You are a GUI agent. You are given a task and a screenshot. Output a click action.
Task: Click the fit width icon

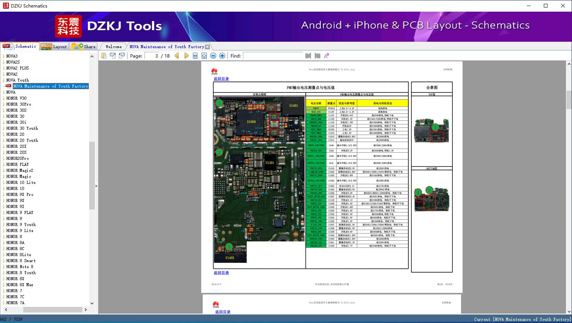[x=195, y=56]
